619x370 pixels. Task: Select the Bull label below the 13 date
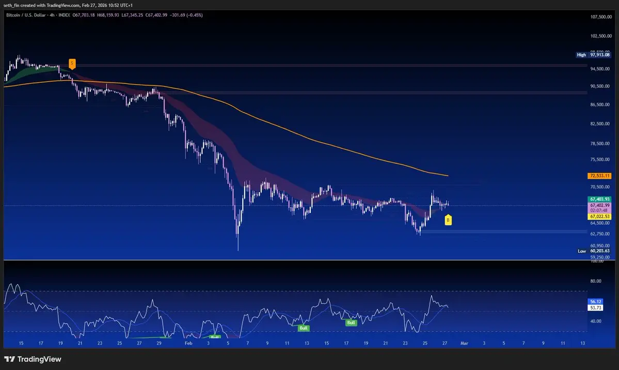(x=303, y=328)
